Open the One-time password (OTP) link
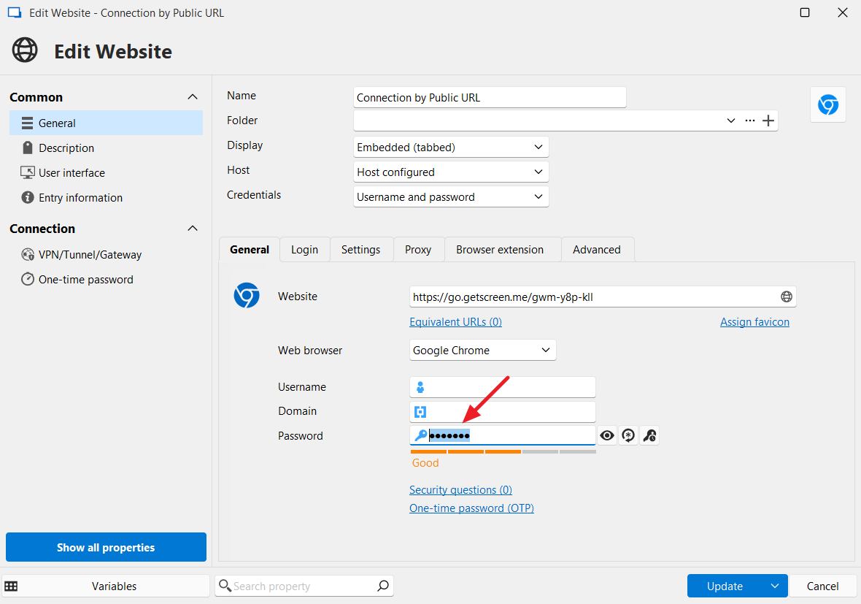Image resolution: width=861 pixels, height=604 pixels. coord(471,508)
